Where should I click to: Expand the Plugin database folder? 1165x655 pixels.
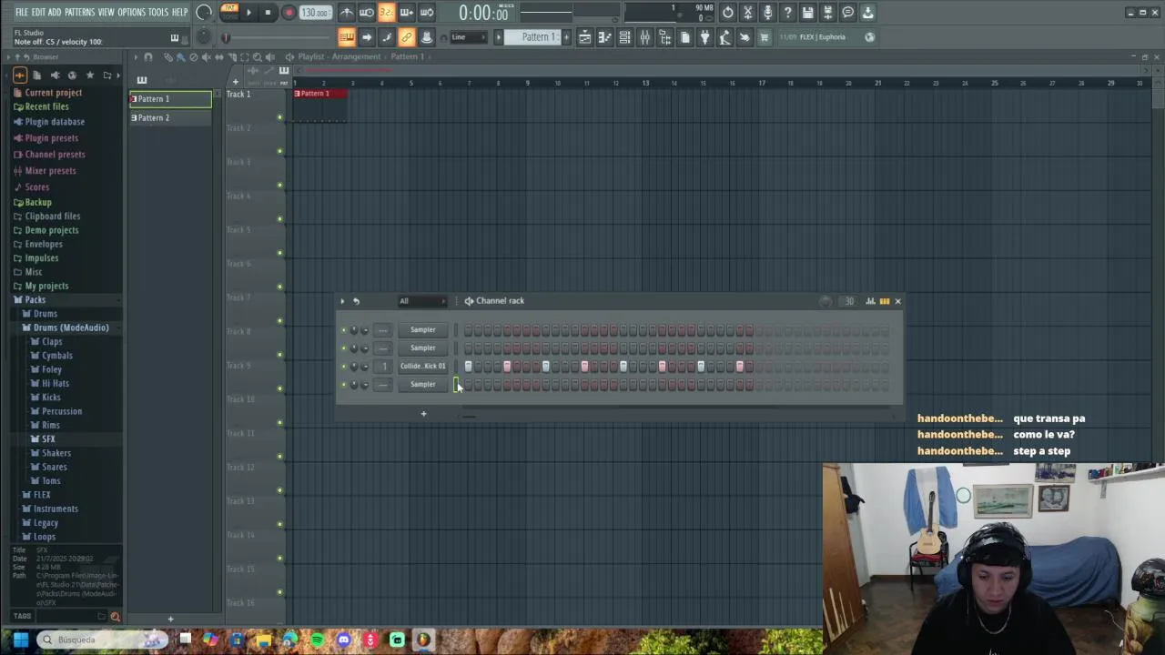tap(55, 122)
